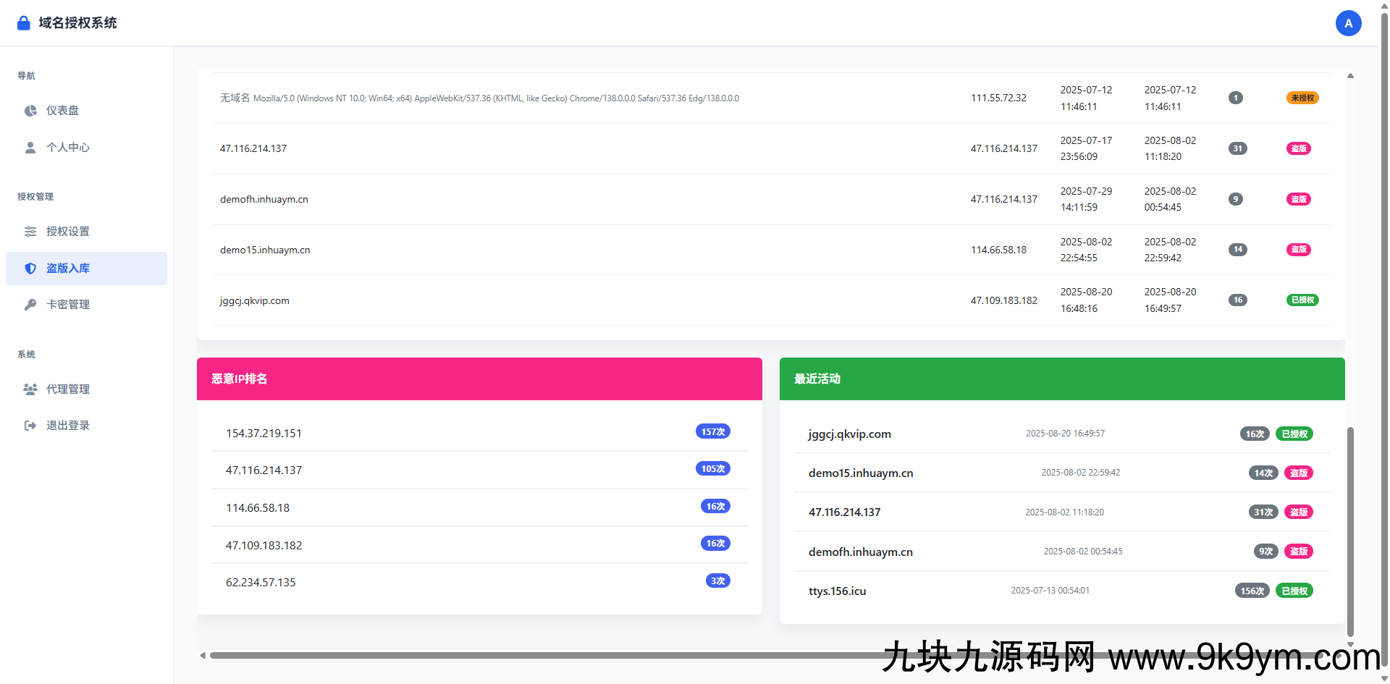Viewport: 1390px width, 684px height.
Task: Click the 授权设置 settings icon
Action: point(30,232)
